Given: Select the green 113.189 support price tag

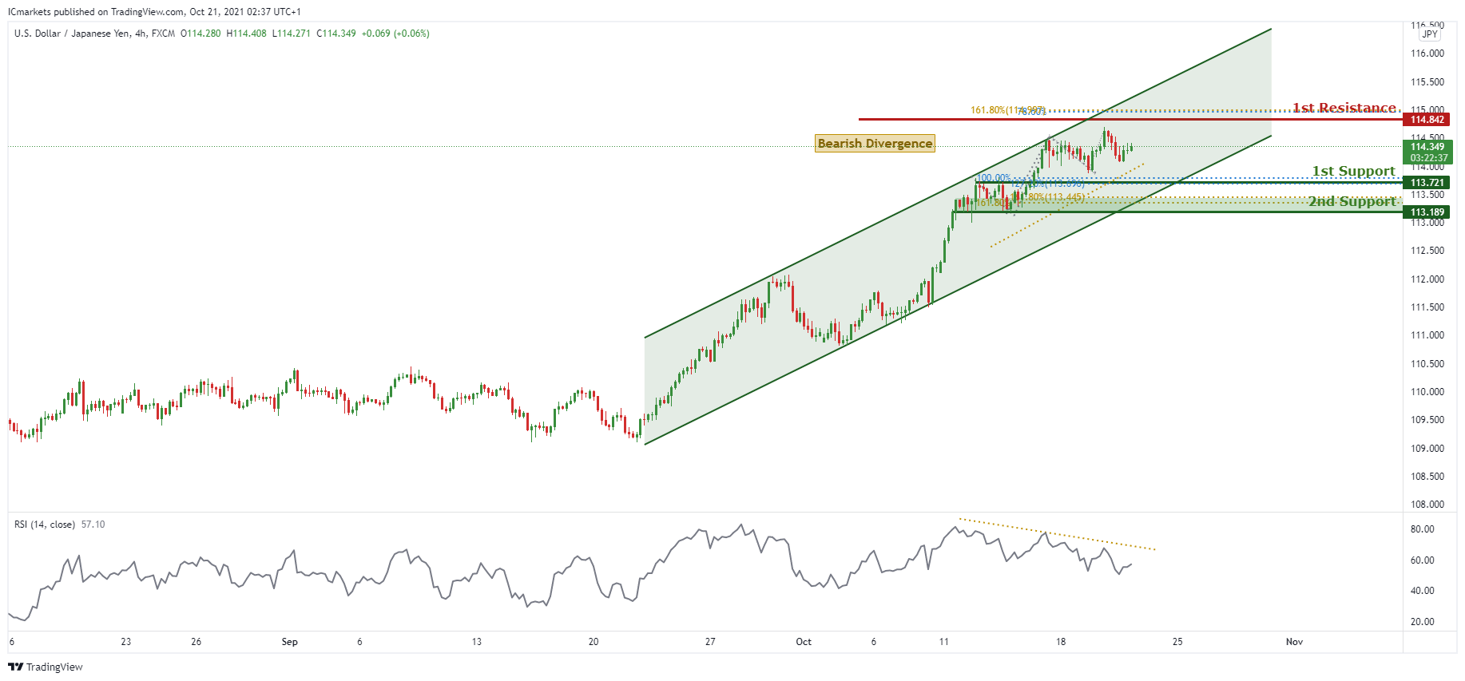Looking at the screenshot, I should pyautogui.click(x=1427, y=212).
